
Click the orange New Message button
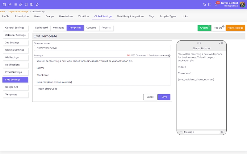(x=235, y=28)
